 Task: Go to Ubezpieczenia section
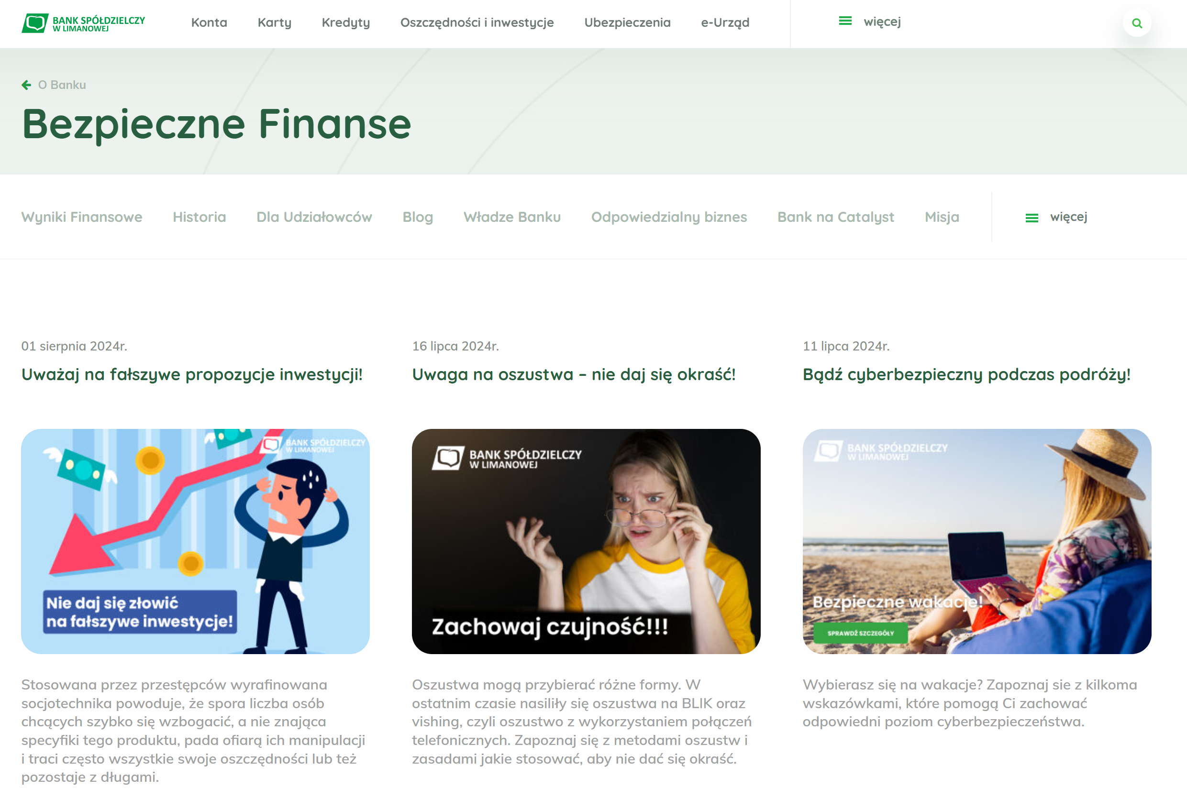click(627, 22)
